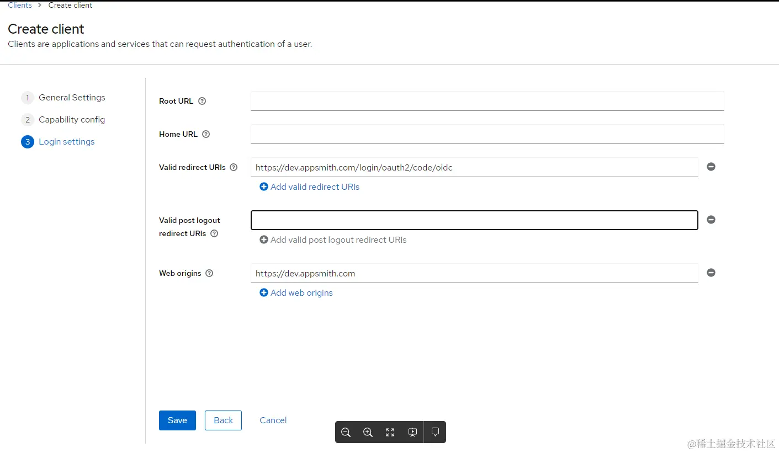Click the zoom out magnifier icon
Image resolution: width=779 pixels, height=453 pixels.
346,433
